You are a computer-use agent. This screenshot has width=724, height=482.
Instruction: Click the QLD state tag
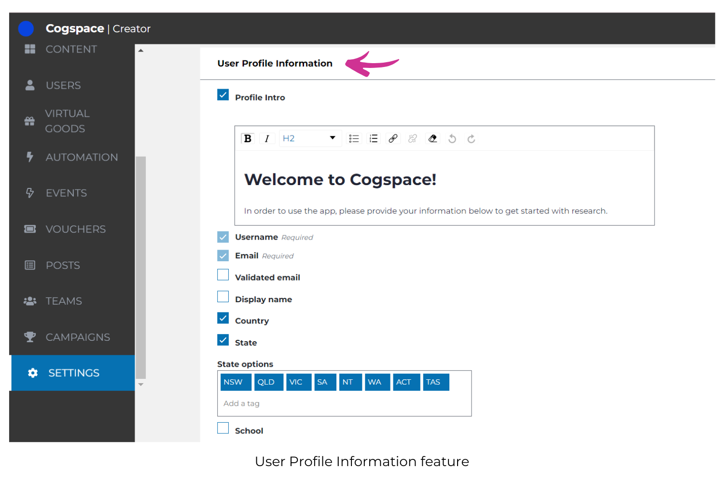(x=269, y=382)
